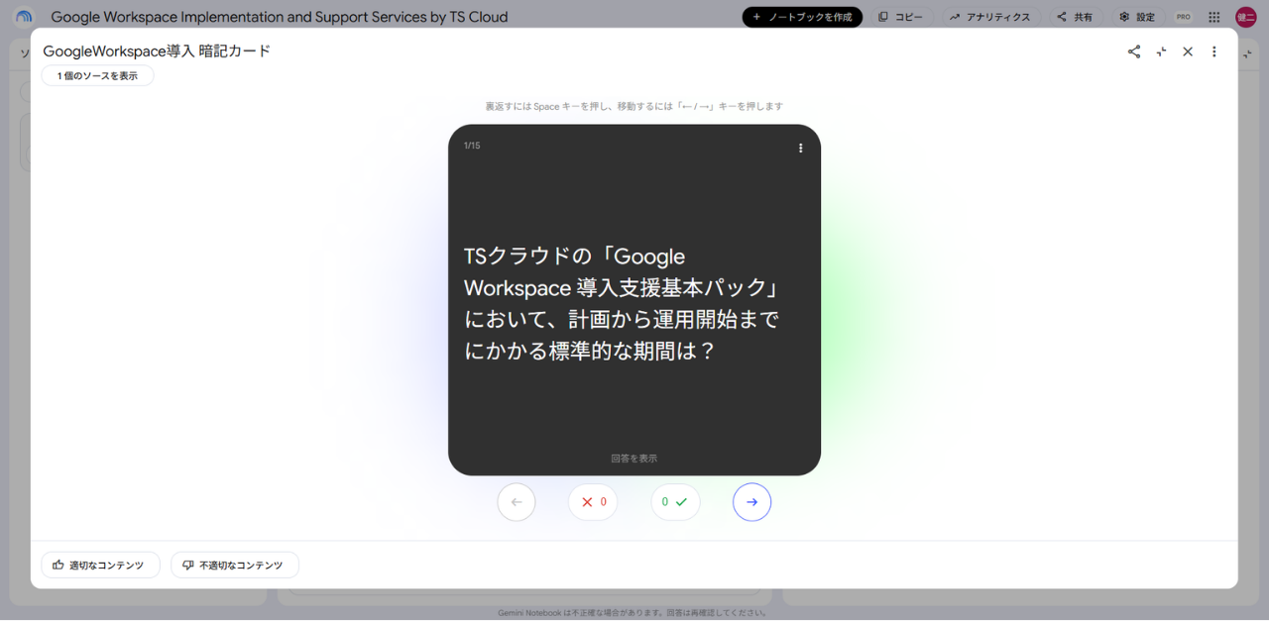The image size is (1269, 621).
Task: Open the user account avatar
Action: coord(1245,17)
